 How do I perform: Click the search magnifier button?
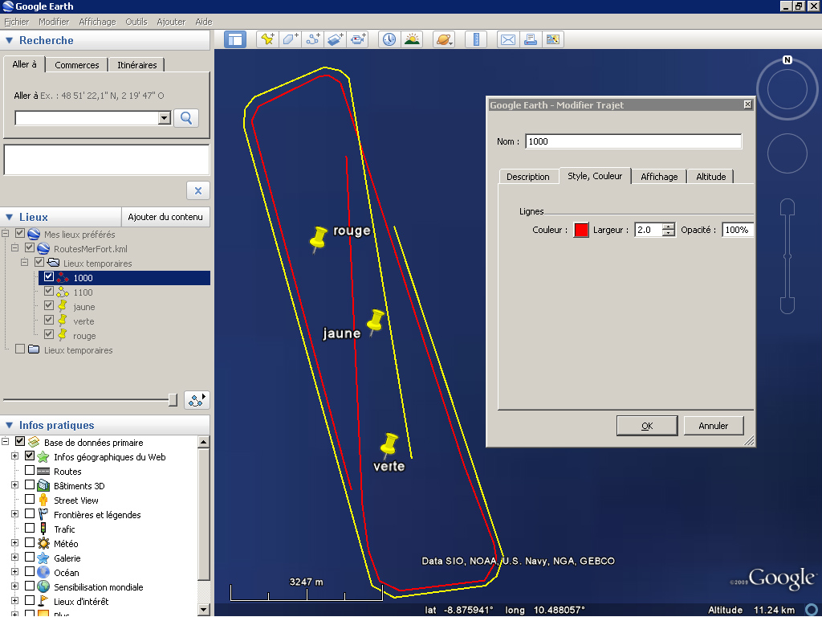(x=186, y=118)
